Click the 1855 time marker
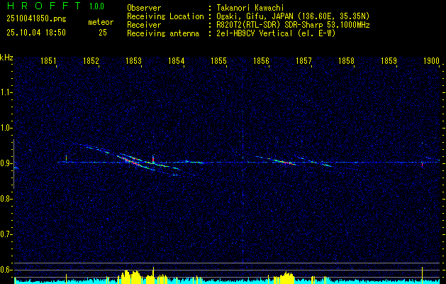This screenshot has height=284, width=446. (218, 61)
